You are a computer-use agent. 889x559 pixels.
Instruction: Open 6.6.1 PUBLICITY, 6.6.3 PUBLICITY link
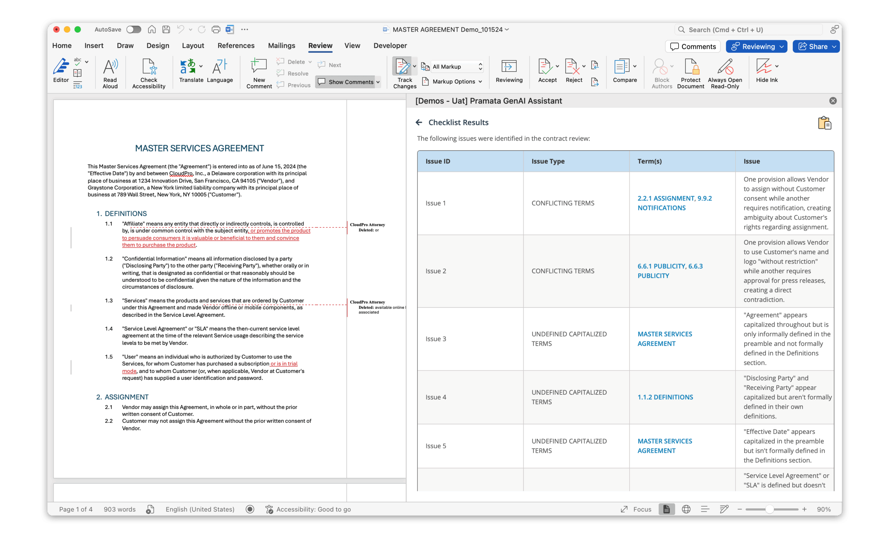point(670,271)
